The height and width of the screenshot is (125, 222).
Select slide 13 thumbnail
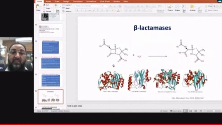51,47
